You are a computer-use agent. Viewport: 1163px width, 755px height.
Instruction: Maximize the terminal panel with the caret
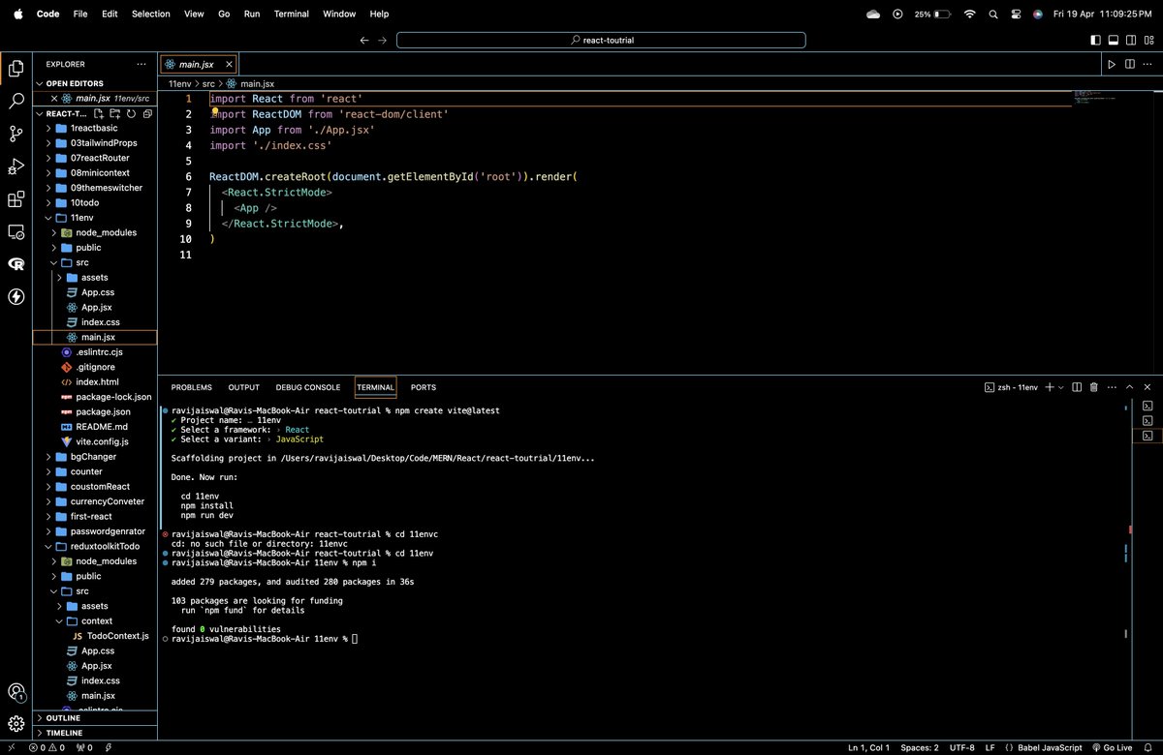[1130, 387]
